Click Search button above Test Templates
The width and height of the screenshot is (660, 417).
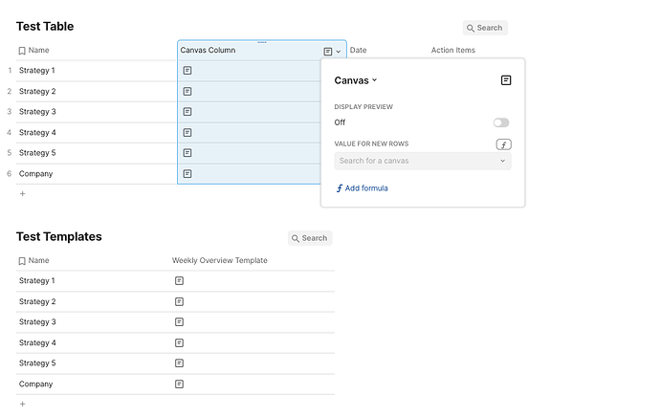pos(310,238)
